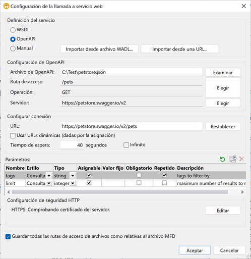Click the Servidor URL field
The width and height of the screenshot is (251, 259).
132,102
